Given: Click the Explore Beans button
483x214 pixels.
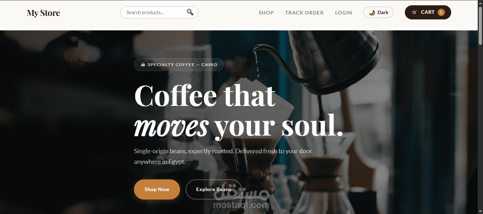Looking at the screenshot, I should [214, 189].
